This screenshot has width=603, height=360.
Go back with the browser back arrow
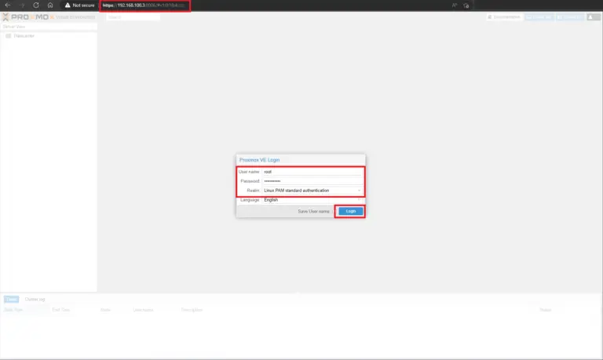coord(8,5)
